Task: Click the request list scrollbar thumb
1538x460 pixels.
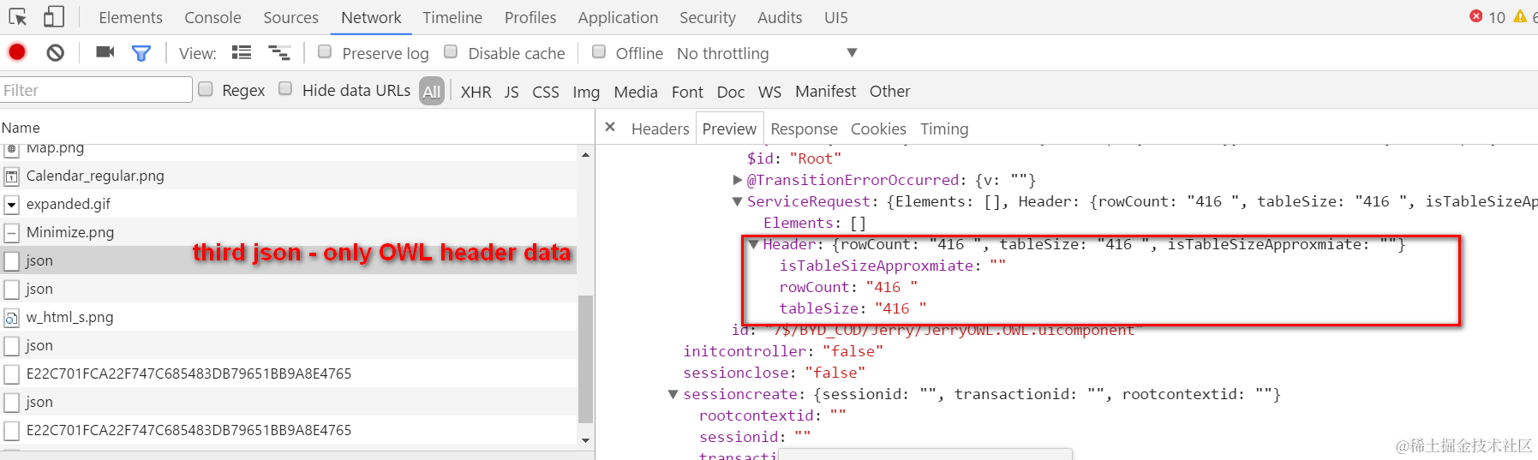Action: [585, 359]
